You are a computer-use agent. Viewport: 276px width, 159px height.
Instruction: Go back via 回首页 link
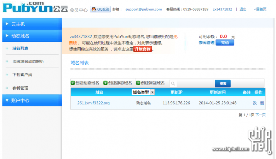pos(260,9)
